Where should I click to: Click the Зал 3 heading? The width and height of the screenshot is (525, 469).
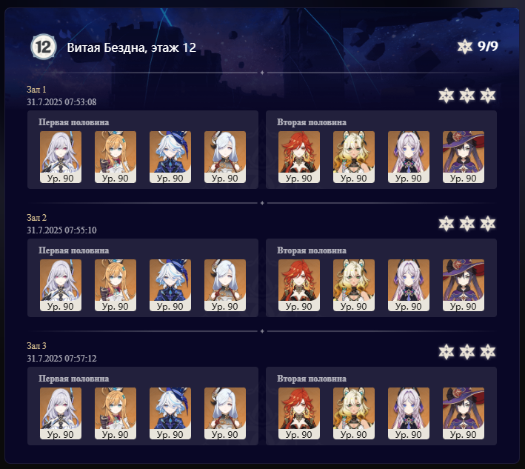click(36, 346)
